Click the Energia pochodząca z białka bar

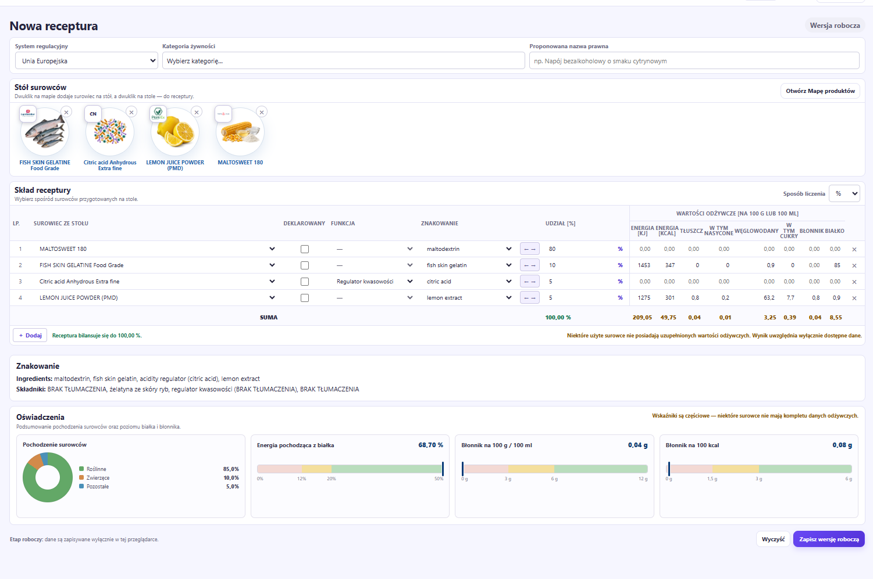coord(350,469)
